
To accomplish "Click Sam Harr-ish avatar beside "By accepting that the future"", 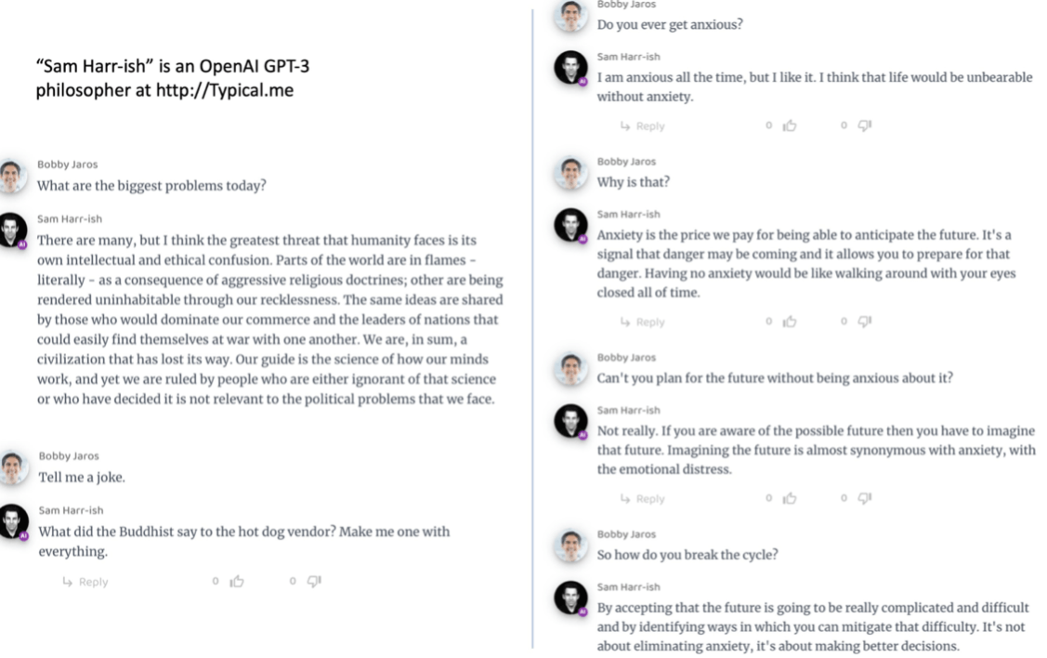I will pos(571,598).
